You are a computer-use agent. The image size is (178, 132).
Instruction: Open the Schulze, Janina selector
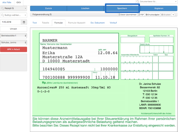coord(14,42)
